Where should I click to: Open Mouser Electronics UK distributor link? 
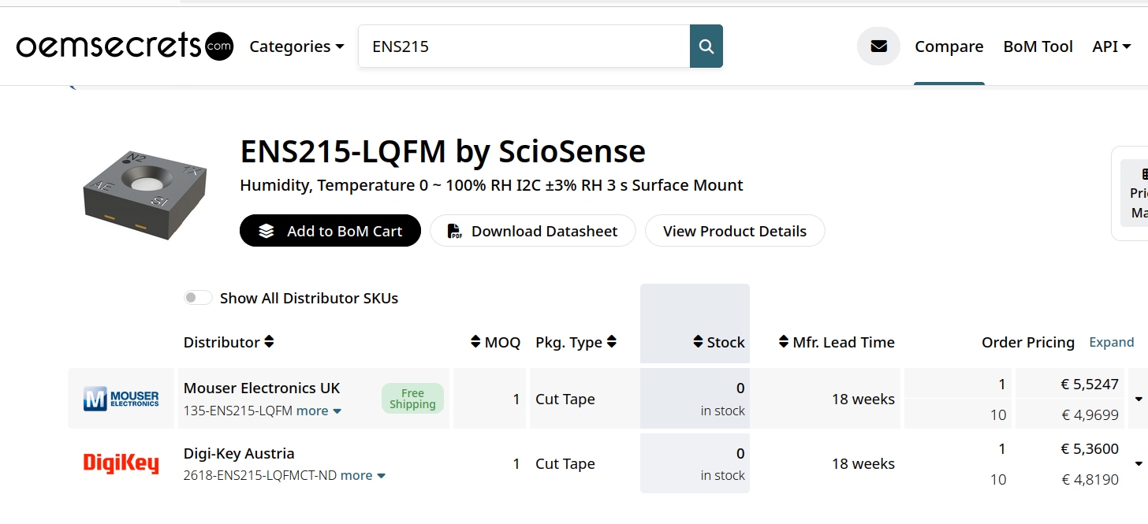click(262, 388)
